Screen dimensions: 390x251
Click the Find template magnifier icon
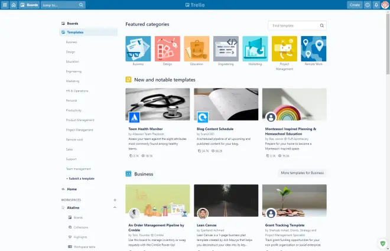pos(322,25)
